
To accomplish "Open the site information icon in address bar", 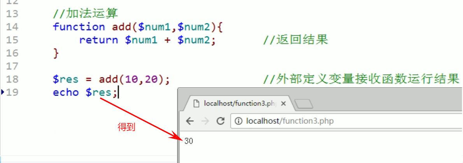I will click(239, 121).
